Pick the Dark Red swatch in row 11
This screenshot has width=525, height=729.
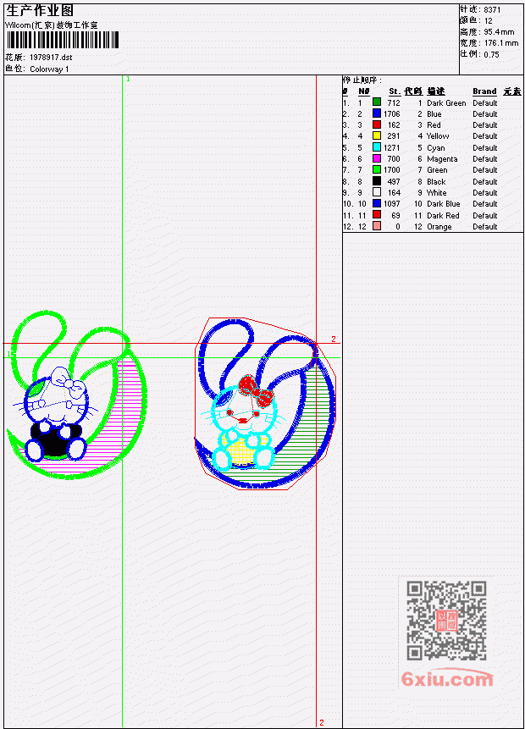coord(377,215)
